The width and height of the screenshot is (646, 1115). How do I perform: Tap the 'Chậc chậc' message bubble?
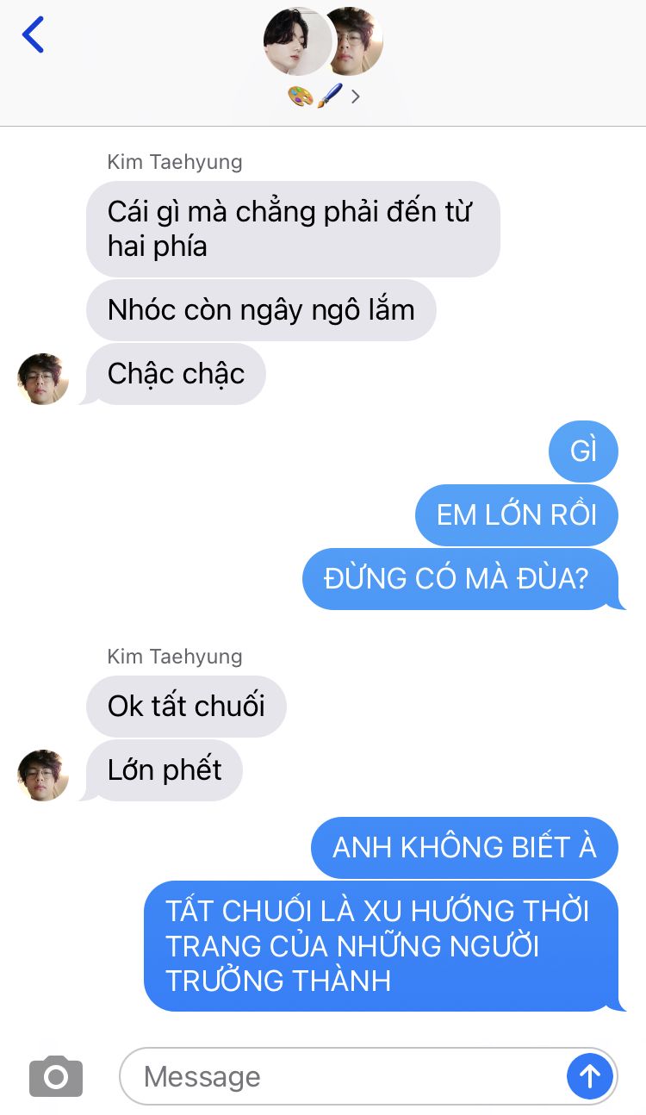point(176,374)
